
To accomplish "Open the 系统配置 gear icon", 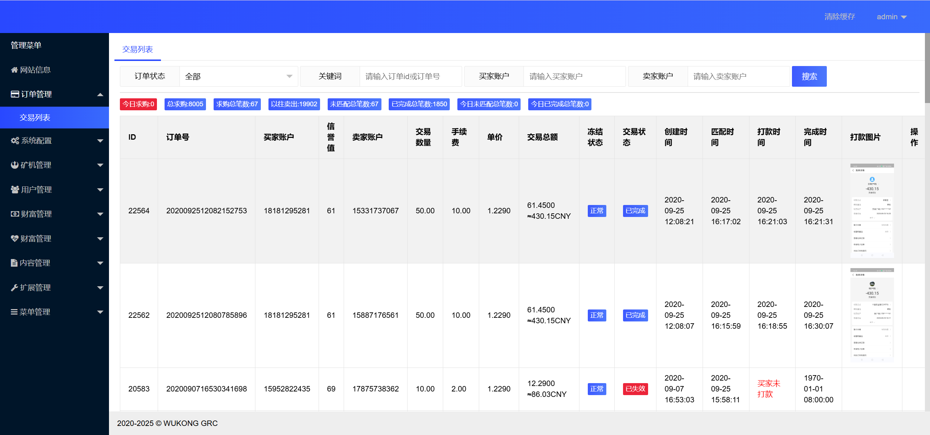I will coord(14,141).
